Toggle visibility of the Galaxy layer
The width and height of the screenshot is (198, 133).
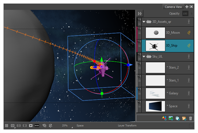[x=139, y=89]
